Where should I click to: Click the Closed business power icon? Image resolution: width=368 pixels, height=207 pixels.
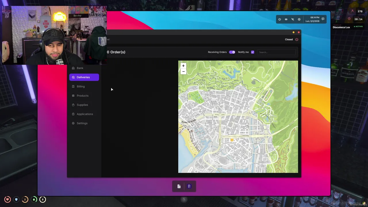(297, 39)
